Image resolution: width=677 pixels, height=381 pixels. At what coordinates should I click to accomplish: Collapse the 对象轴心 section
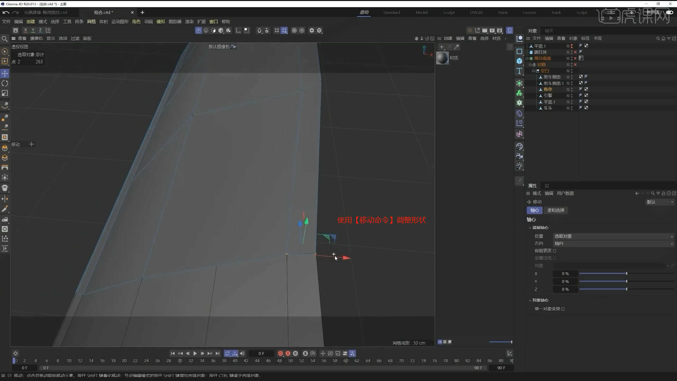530,301
